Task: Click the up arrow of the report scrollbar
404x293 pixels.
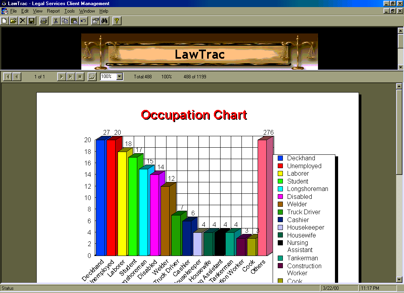Action: point(399,86)
